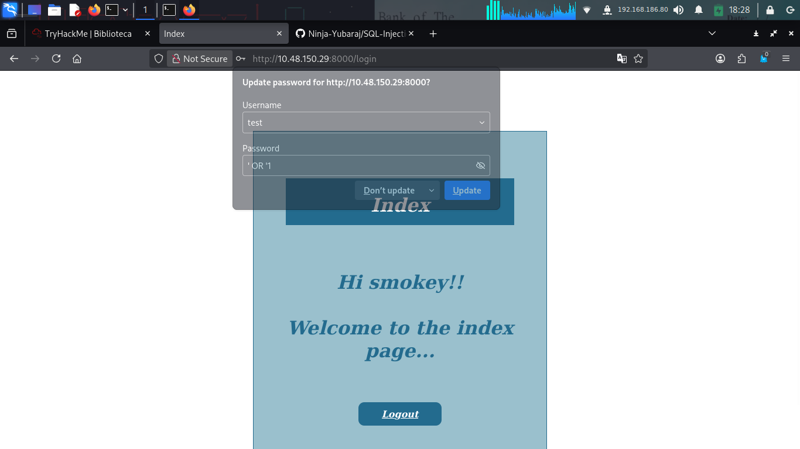Open the Firefox hamburger menu
Image resolution: width=800 pixels, height=449 pixels.
click(786, 58)
